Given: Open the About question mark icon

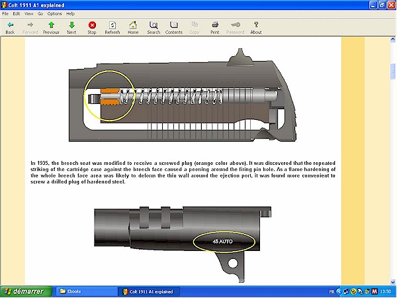Looking at the screenshot, I should coord(256,25).
